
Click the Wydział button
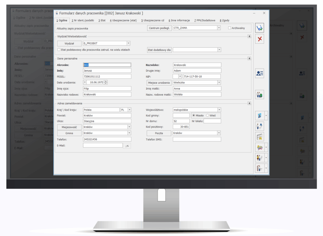point(69,43)
